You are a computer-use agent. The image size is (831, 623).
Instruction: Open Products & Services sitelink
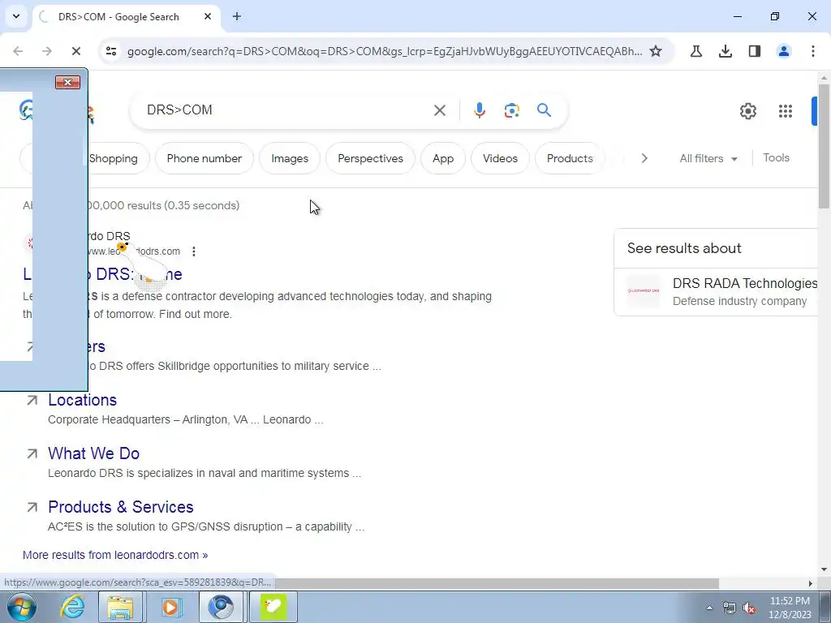[x=121, y=507]
